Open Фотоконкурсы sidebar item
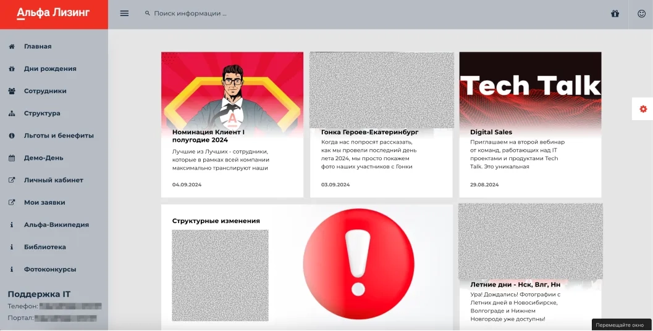Viewport: 653px width, 331px height. click(x=50, y=269)
